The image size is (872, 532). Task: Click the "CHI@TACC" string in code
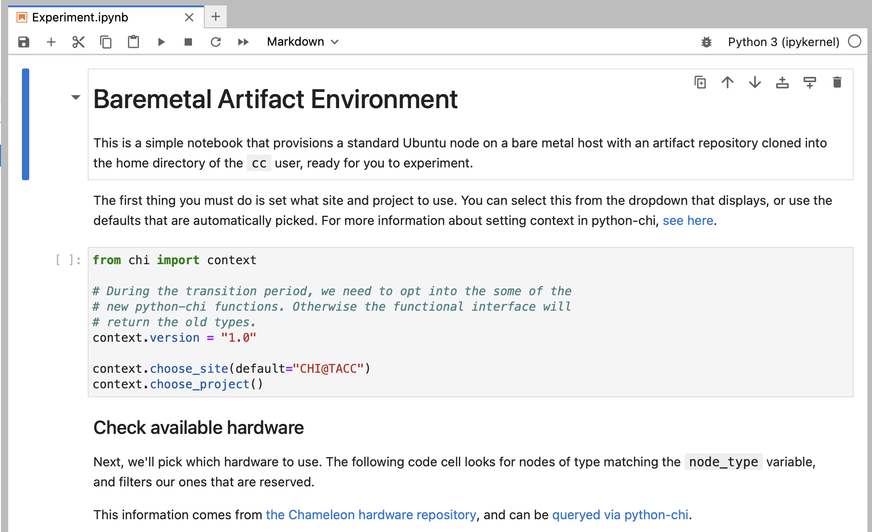click(x=328, y=369)
